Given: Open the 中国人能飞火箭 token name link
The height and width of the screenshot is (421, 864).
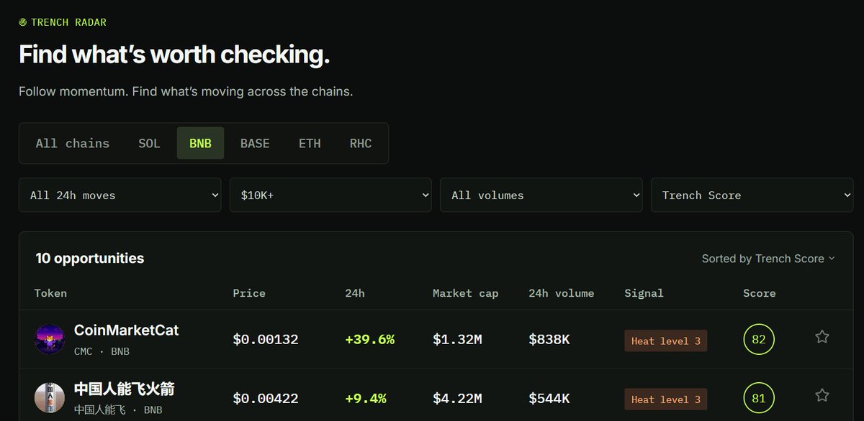Looking at the screenshot, I should (x=124, y=389).
